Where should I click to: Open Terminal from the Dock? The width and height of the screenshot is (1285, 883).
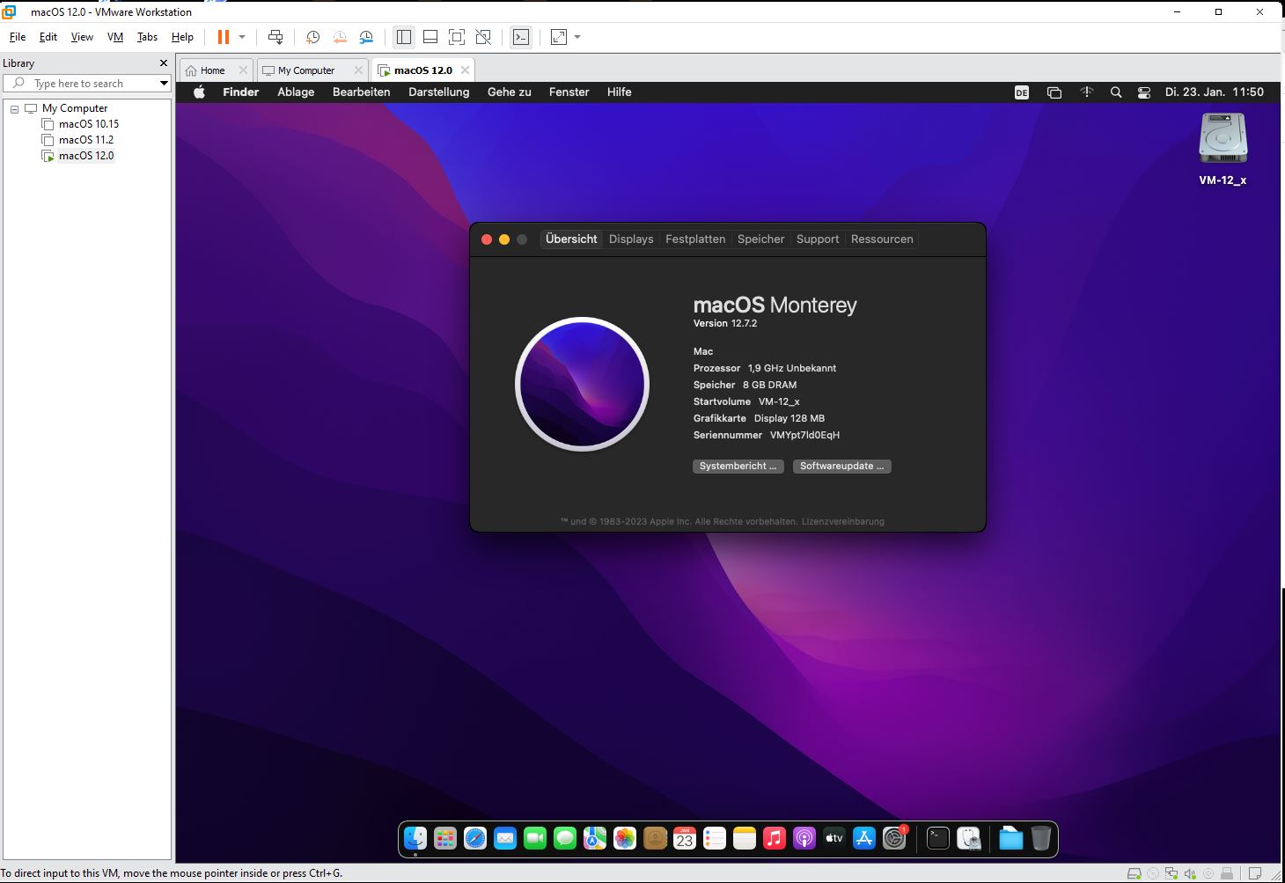pos(938,838)
